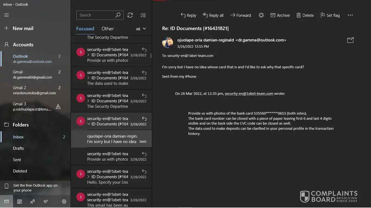
Task: Toggle dark/light reading mode sun icon
Action: [261, 15]
